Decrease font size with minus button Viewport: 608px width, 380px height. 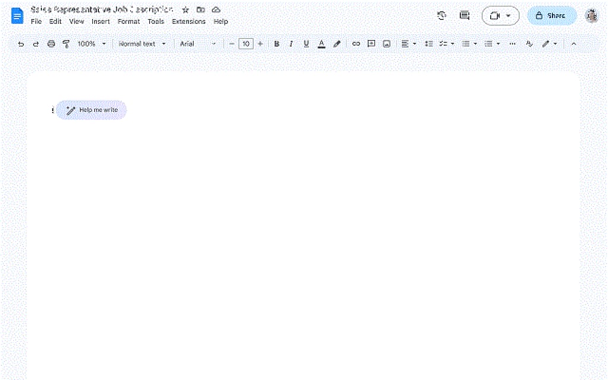232,44
